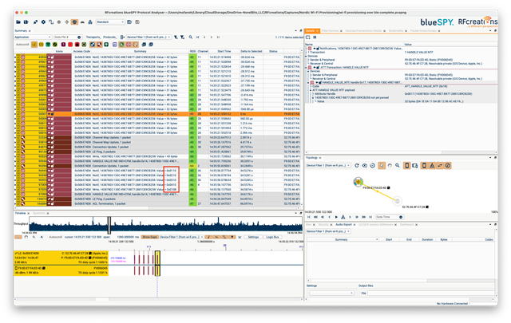The height and width of the screenshot is (323, 511).
Task: Toggle the dark maroon packet filter
Action: click(63, 45)
